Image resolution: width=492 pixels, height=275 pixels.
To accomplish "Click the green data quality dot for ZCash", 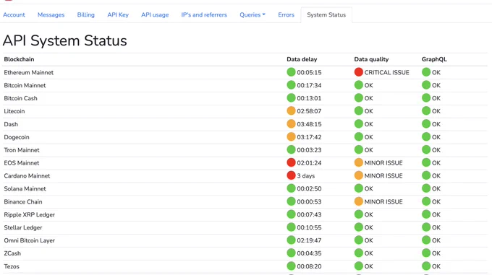I will 358,253.
